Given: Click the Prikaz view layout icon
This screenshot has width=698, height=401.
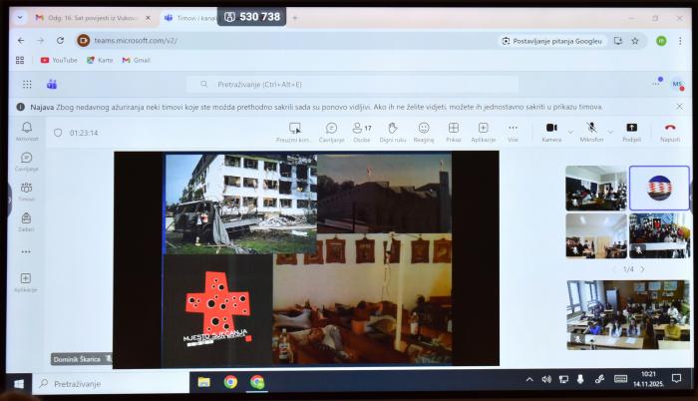Looking at the screenshot, I should [x=454, y=129].
